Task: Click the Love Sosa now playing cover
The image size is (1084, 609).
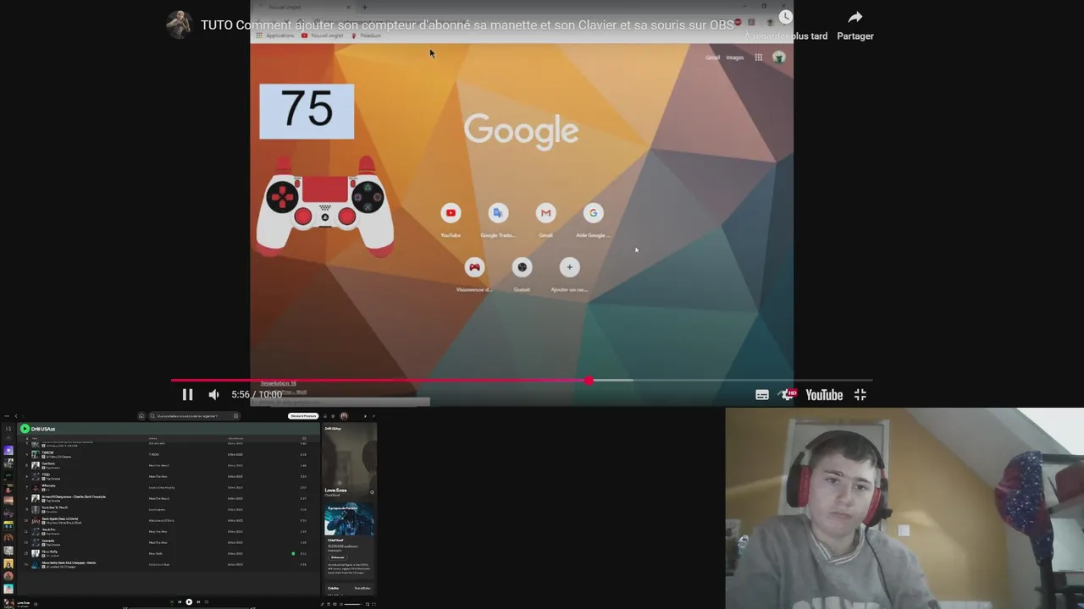Action: click(x=8, y=602)
